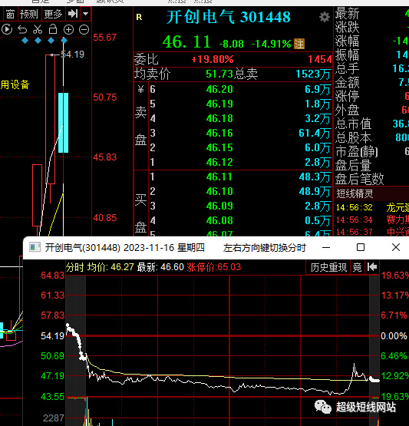The image size is (409, 426).
Task: Select the scissors cut tool
Action: 38,29
